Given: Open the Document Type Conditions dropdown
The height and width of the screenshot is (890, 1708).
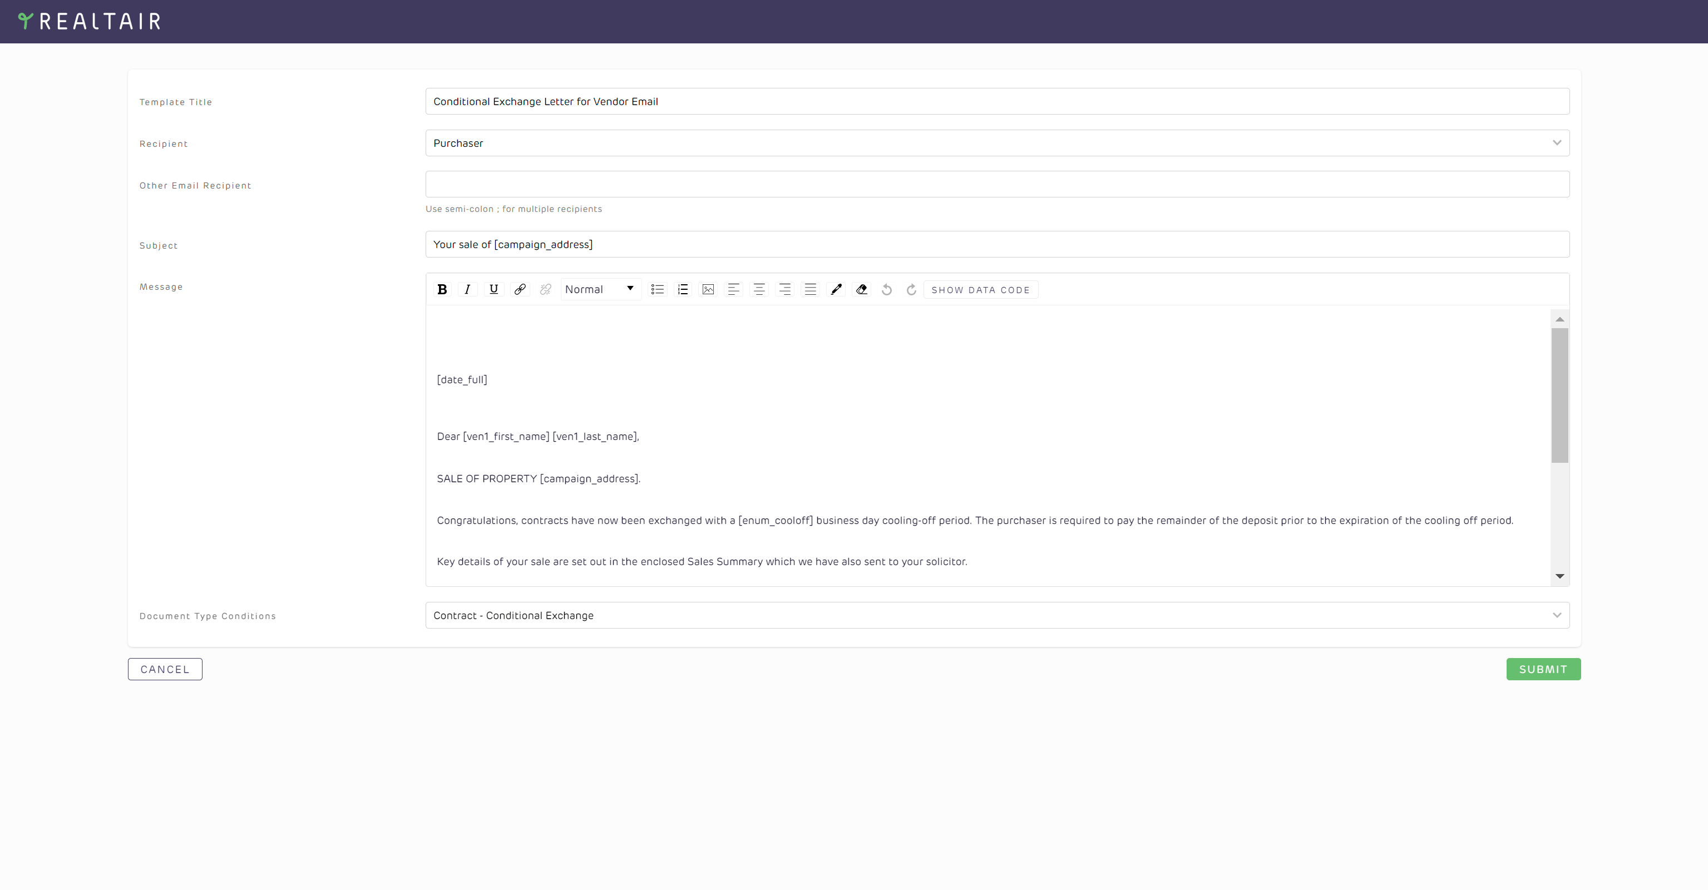Looking at the screenshot, I should click(997, 615).
